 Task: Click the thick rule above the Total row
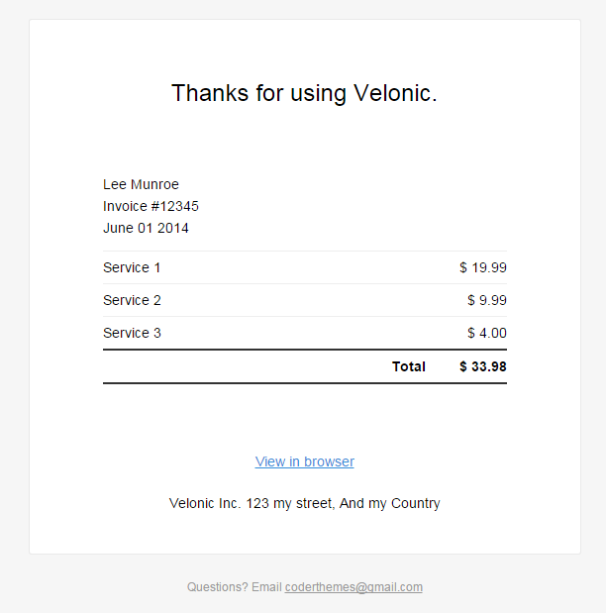pos(304,350)
